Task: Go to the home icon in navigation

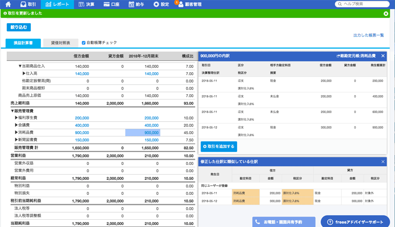Action: click(8, 4)
